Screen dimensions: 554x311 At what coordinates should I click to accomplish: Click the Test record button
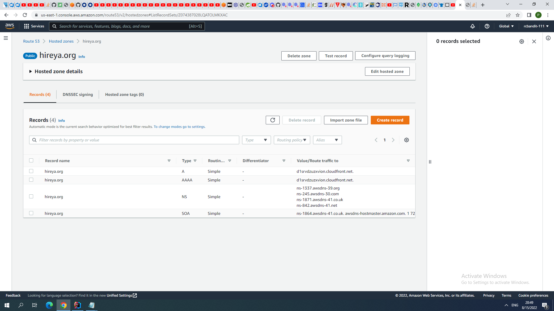click(x=336, y=56)
